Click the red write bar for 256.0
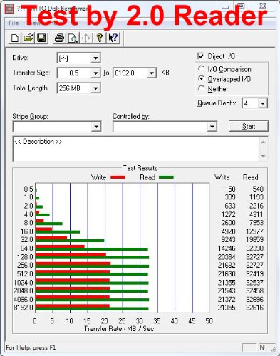 [73, 263]
